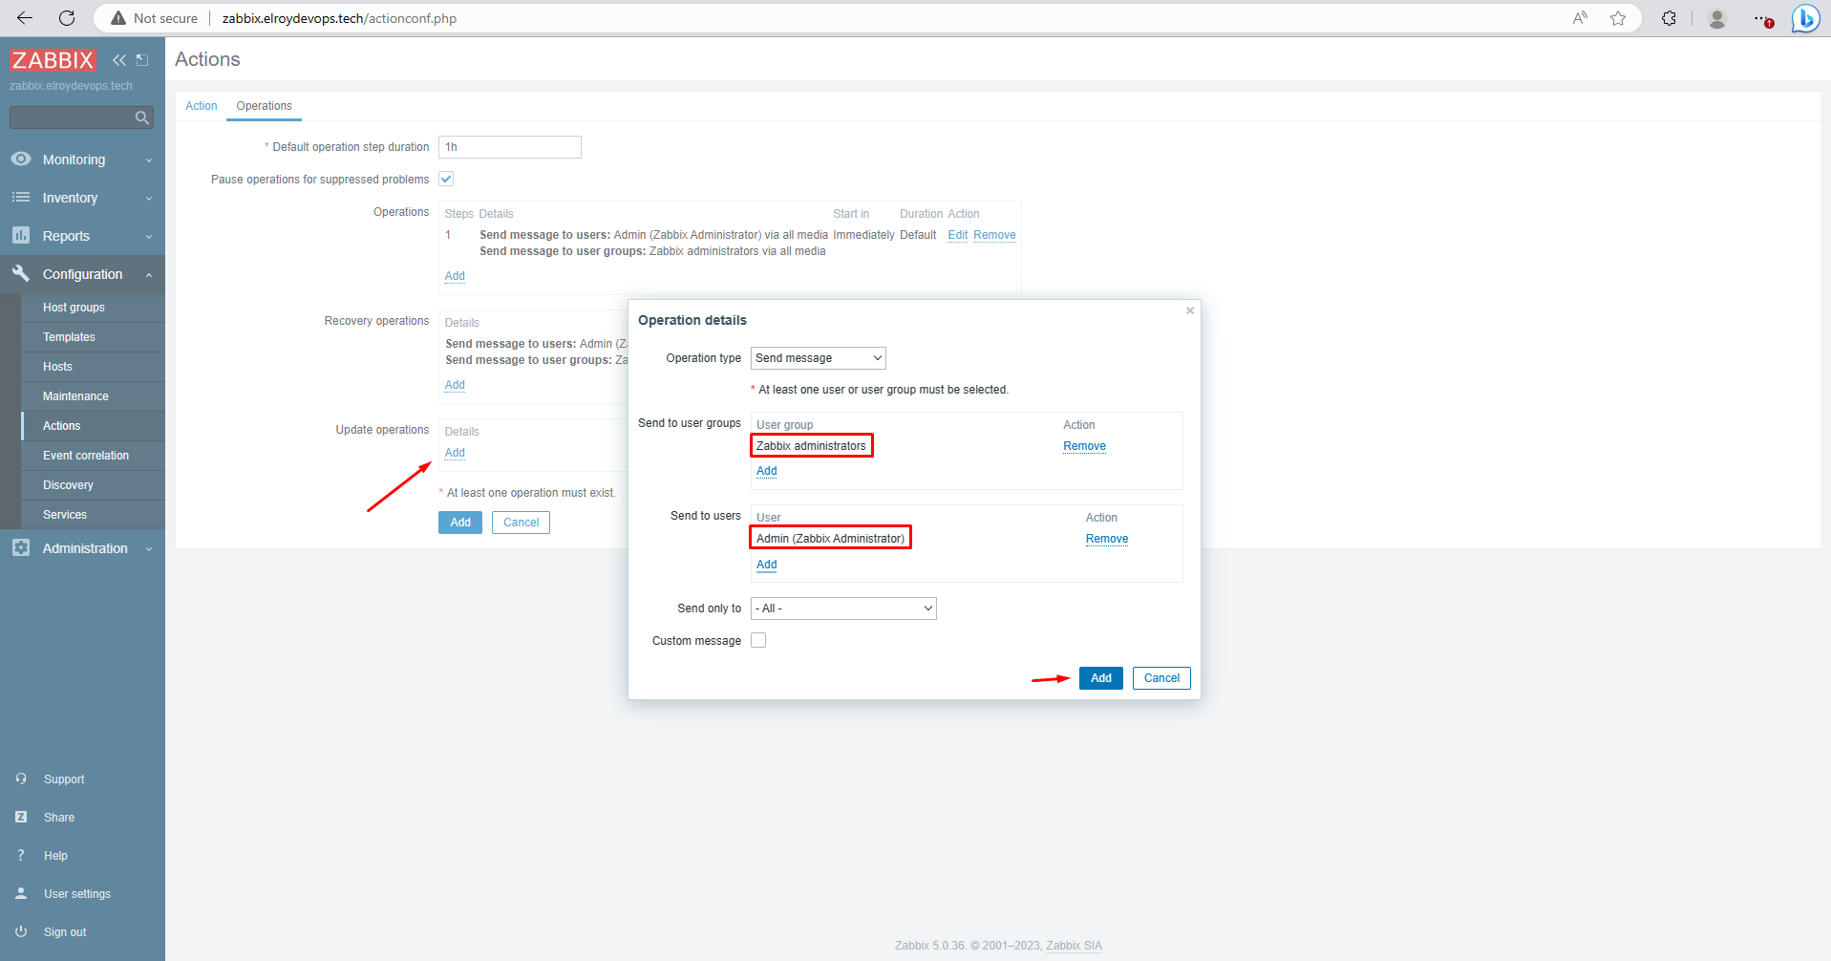Open the browser profile avatar
Image resolution: width=1831 pixels, height=961 pixels.
(x=1717, y=18)
